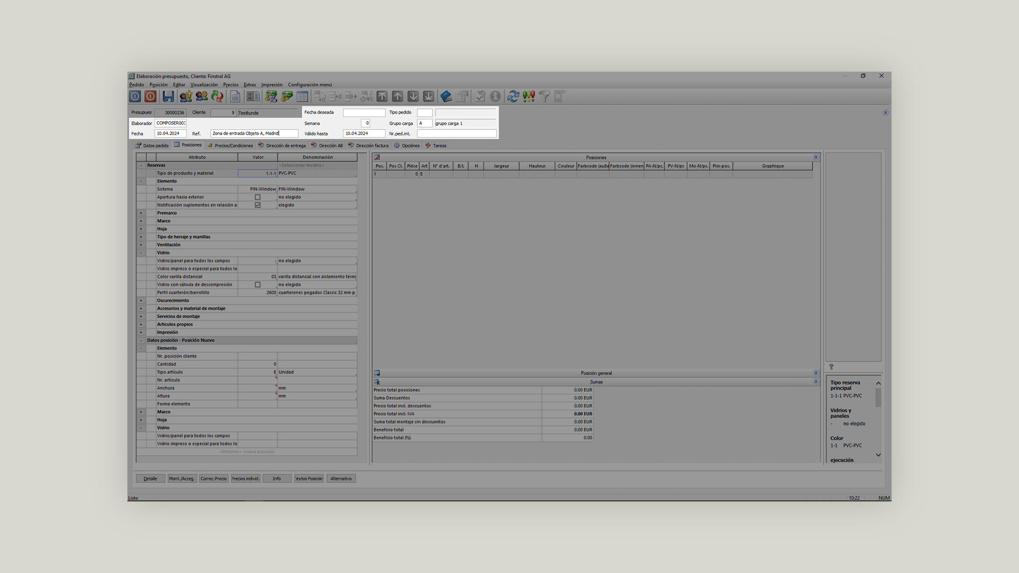Click the blue refresh arrows icon

point(513,96)
